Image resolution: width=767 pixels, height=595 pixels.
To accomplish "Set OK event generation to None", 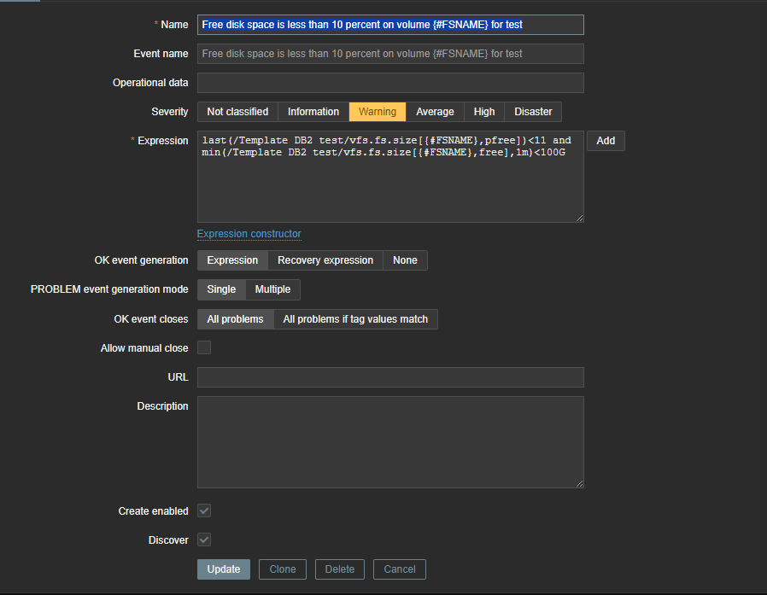I will click(405, 260).
